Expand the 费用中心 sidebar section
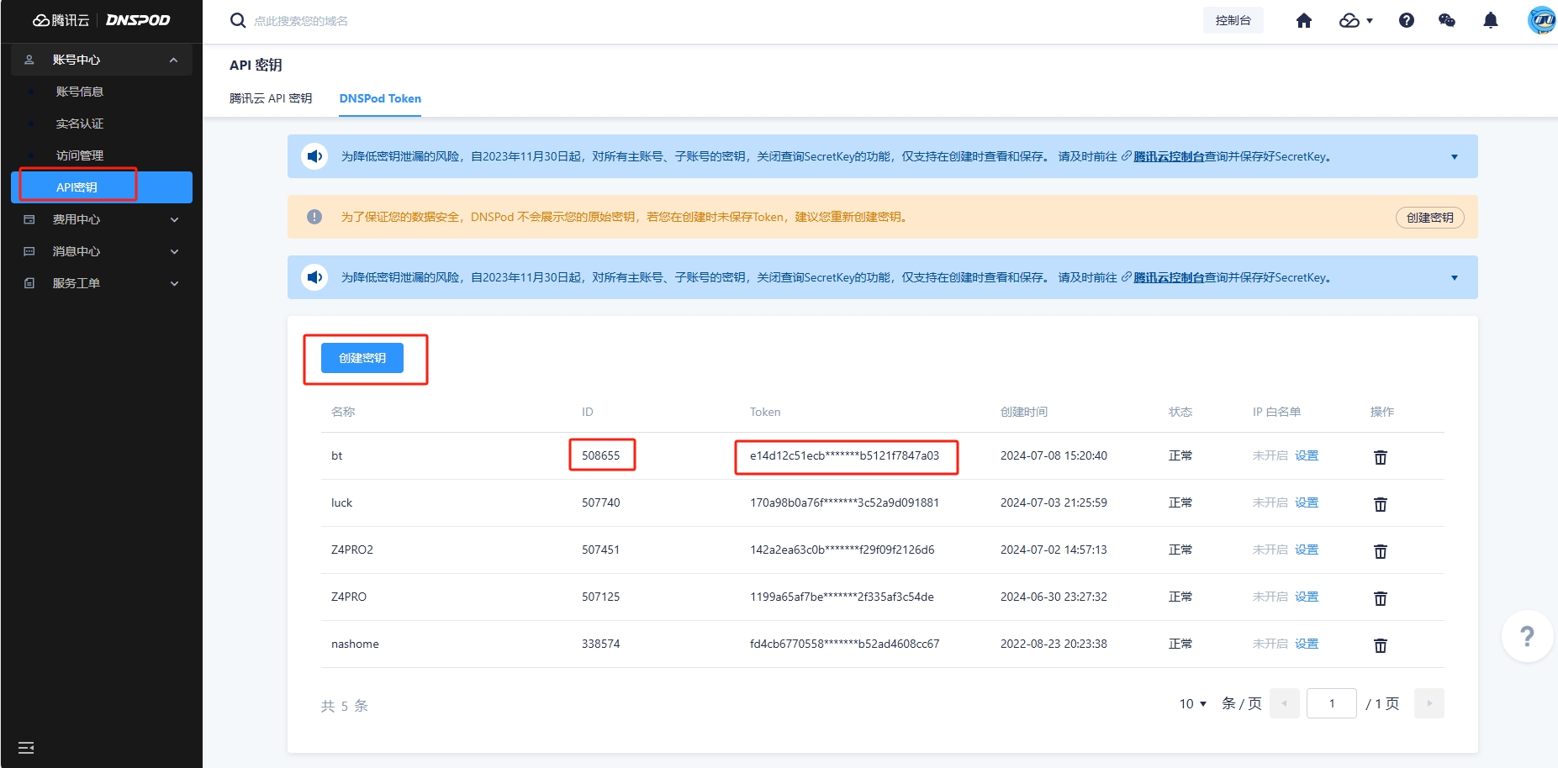 click(x=101, y=219)
